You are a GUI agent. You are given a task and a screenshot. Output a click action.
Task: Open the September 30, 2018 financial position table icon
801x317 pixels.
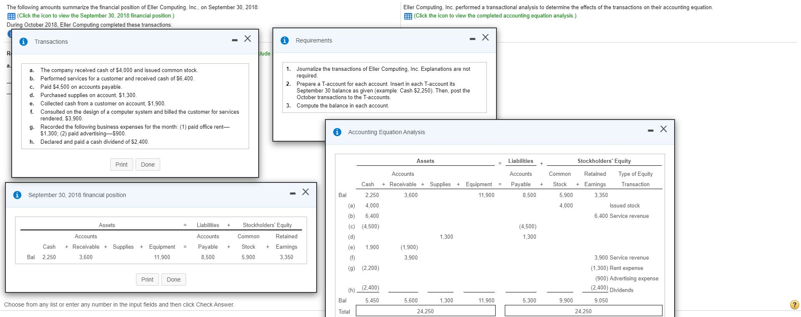click(11, 16)
